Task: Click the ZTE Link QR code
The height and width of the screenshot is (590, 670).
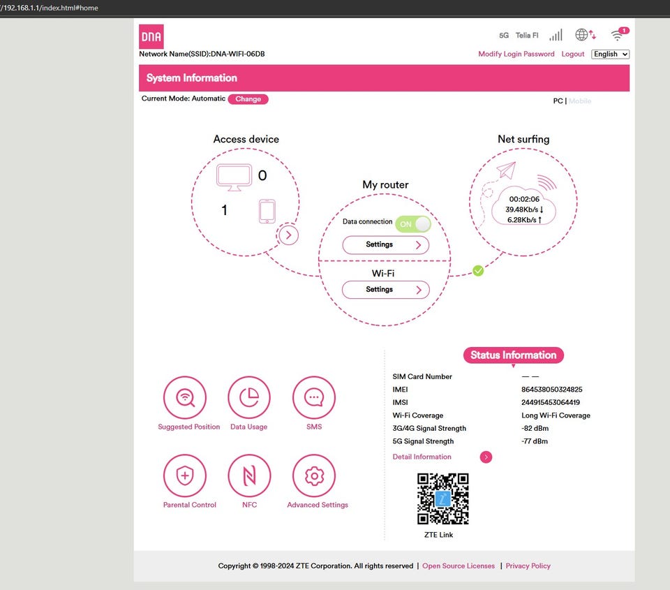Action: (442, 499)
